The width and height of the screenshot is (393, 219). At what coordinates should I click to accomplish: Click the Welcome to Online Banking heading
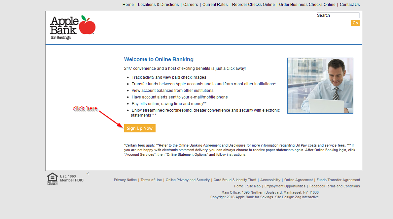(x=159, y=59)
